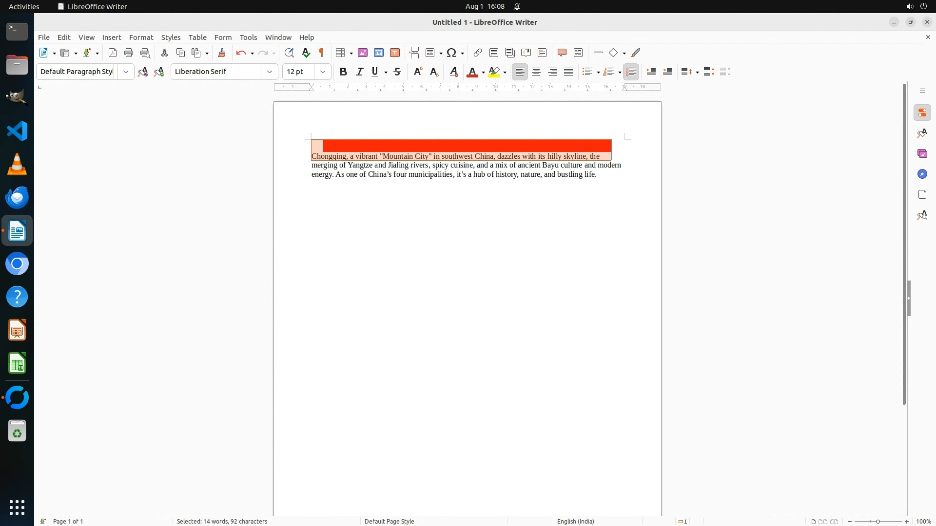Viewport: 936px width, 526px height.
Task: Open the sidebar Navigator panel
Action: pyautogui.click(x=922, y=174)
